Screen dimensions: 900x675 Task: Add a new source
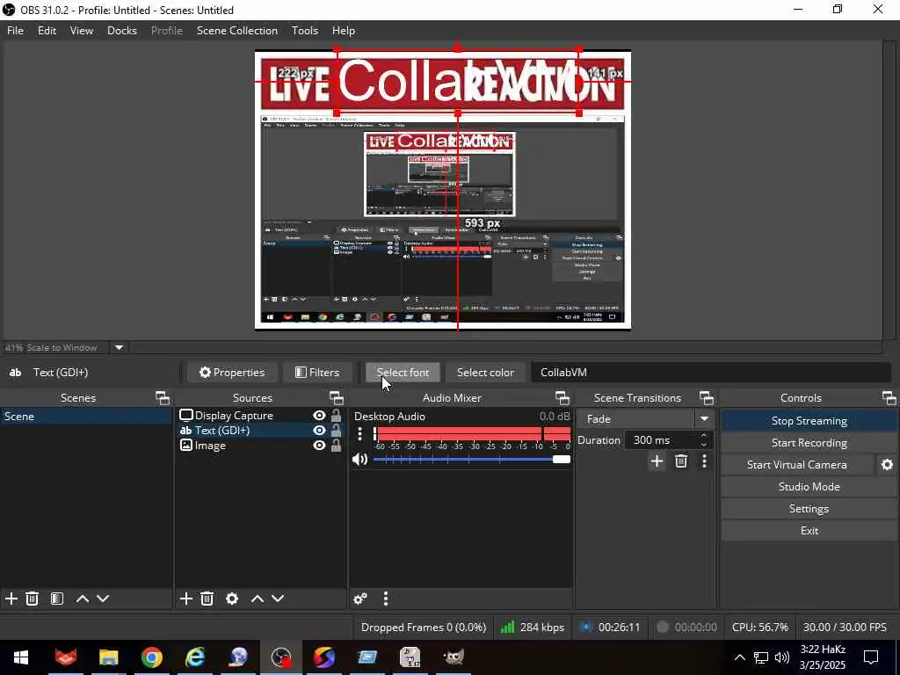click(186, 599)
